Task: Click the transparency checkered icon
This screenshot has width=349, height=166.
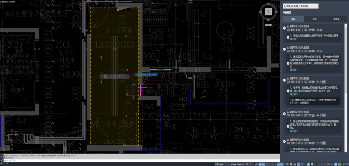Action: click(291, 164)
